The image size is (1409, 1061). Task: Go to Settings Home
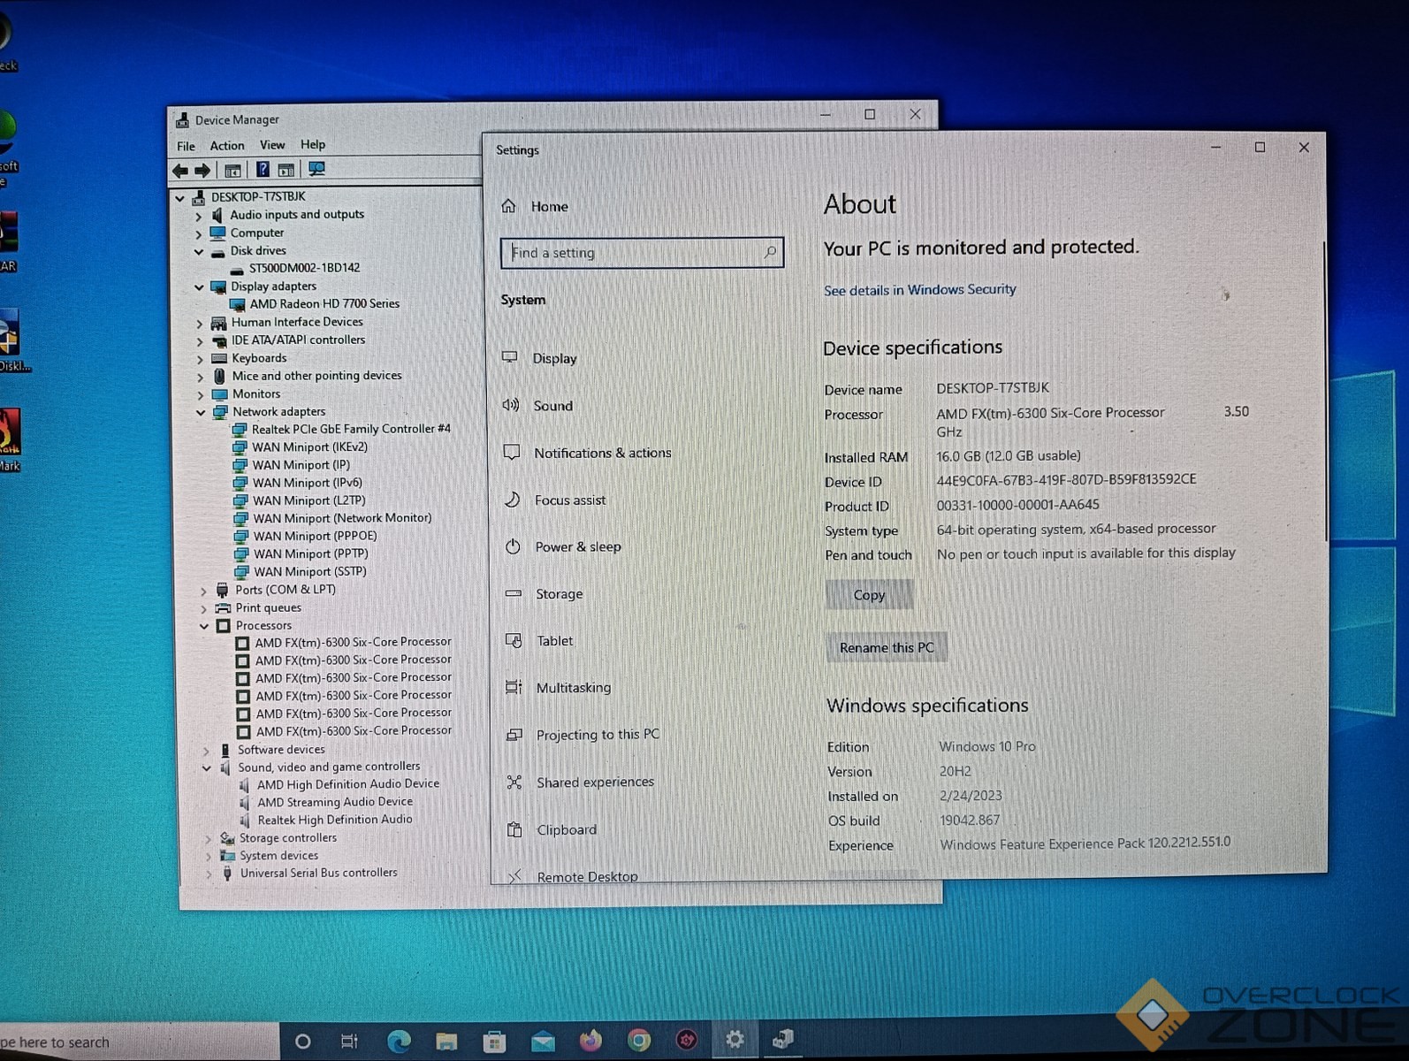pos(536,206)
